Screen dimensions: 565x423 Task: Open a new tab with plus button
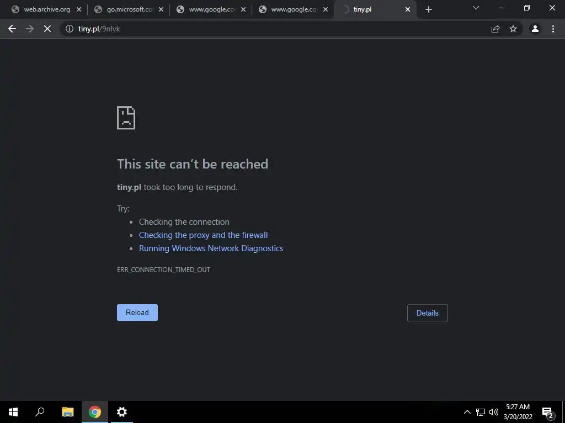pos(428,10)
